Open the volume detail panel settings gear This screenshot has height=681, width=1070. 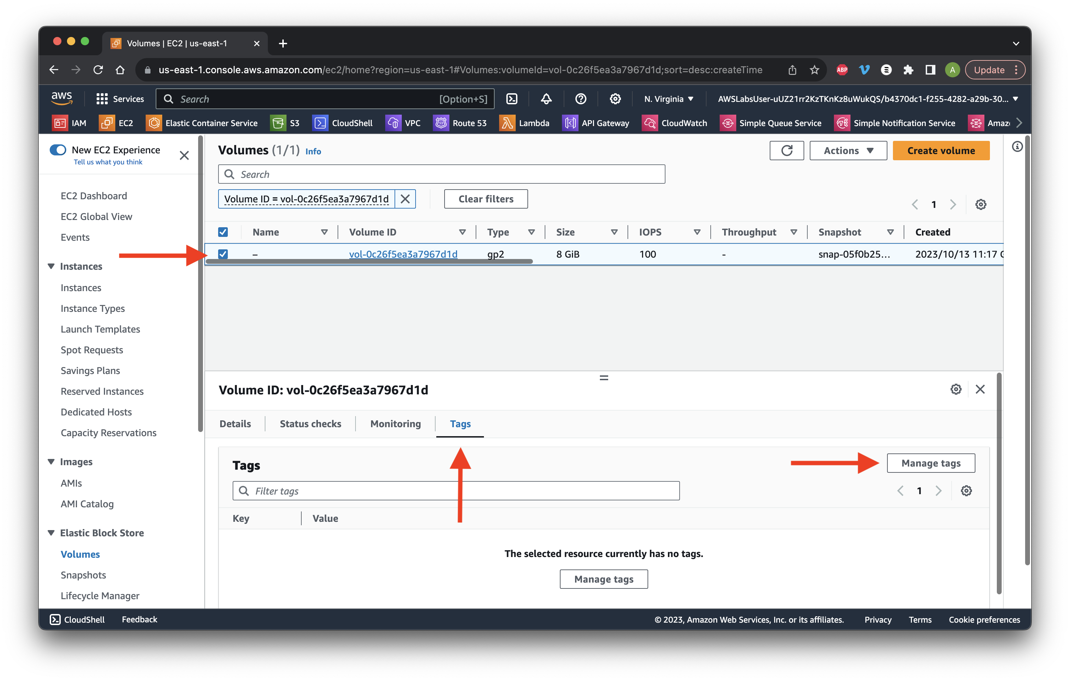click(x=955, y=390)
